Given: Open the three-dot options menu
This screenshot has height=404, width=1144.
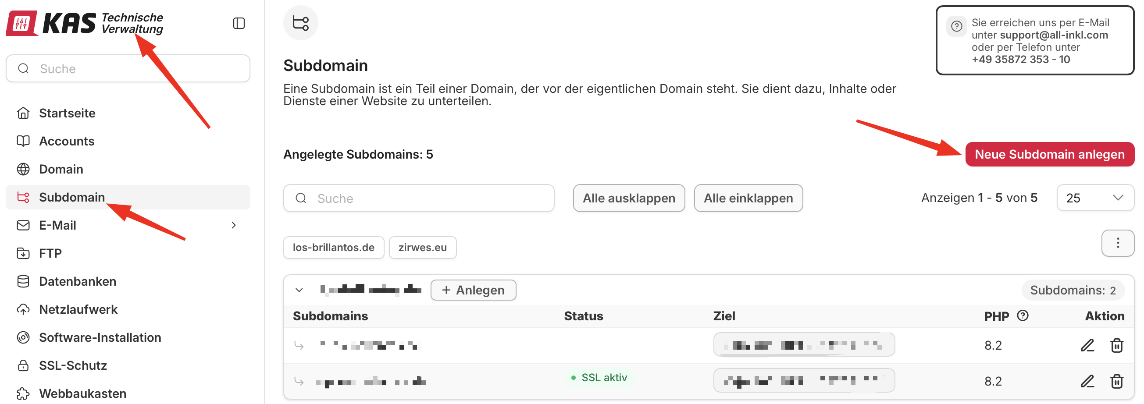Looking at the screenshot, I should coord(1118,243).
